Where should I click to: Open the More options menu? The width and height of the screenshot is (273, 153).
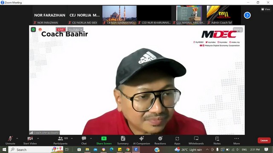(x=236, y=140)
